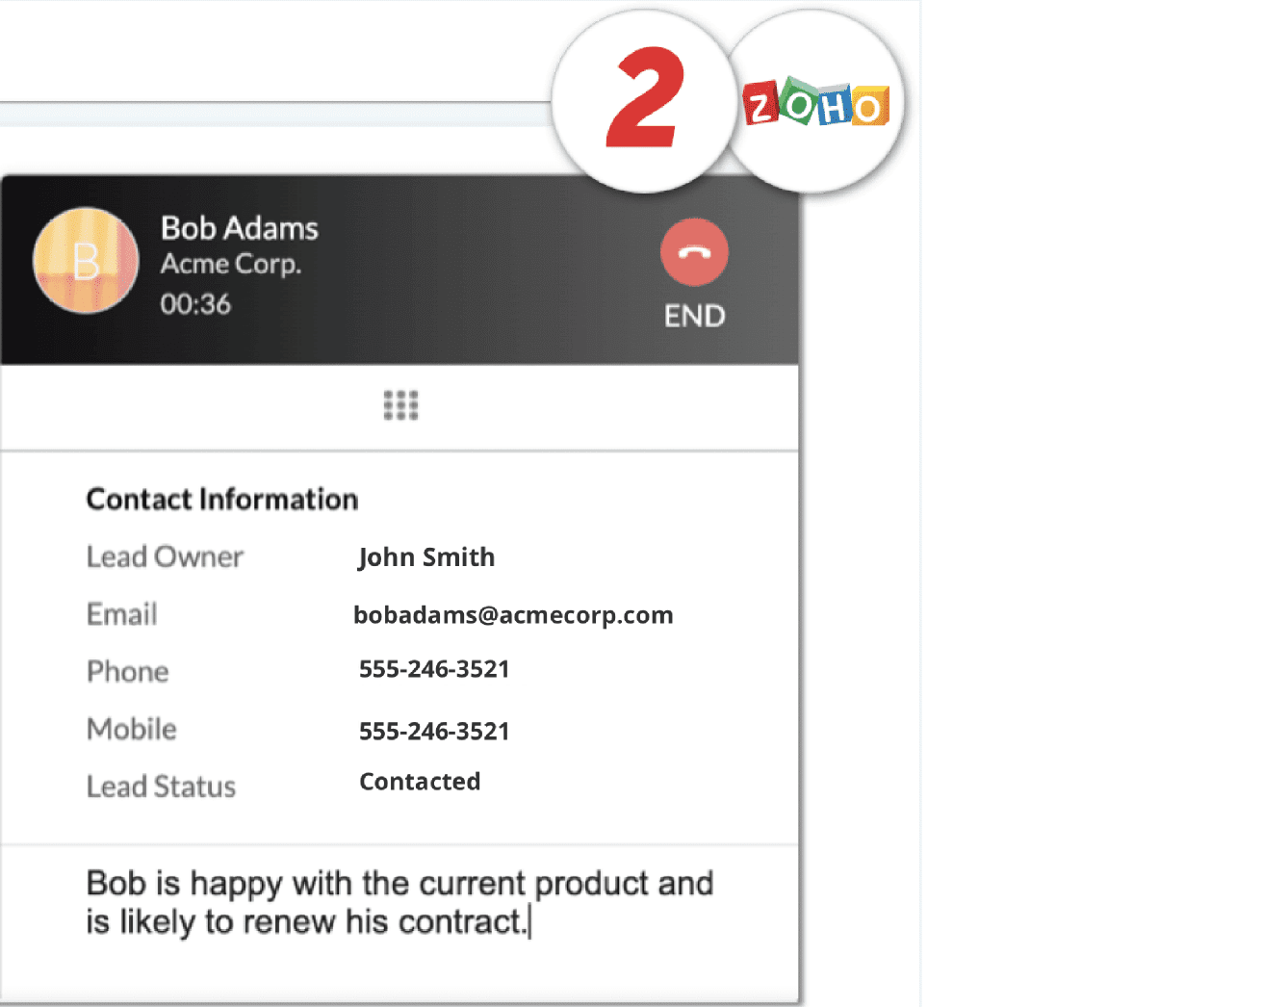Click the Phone field label

pos(127,672)
